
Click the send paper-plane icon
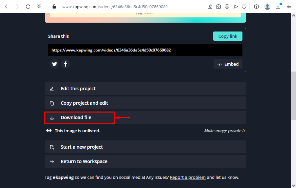[x=236, y=7]
